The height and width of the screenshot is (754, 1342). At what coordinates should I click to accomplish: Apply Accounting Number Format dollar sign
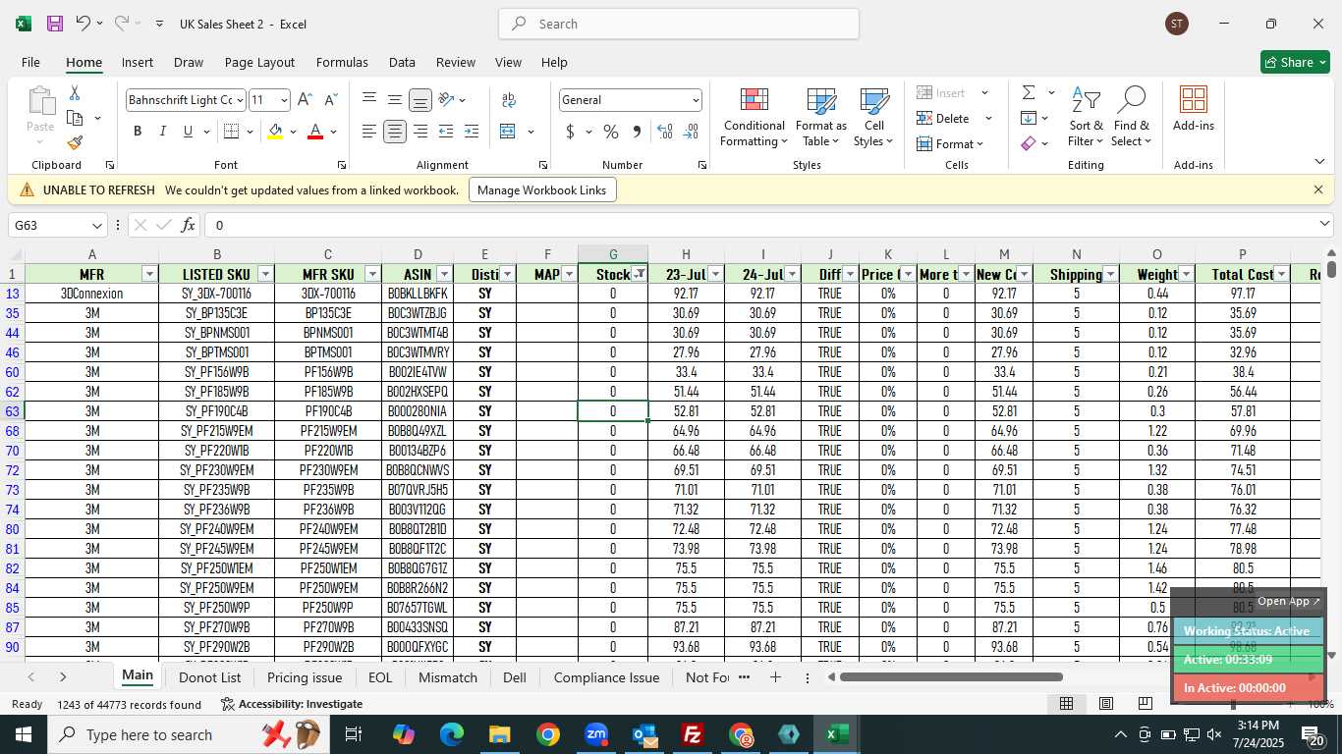570,132
